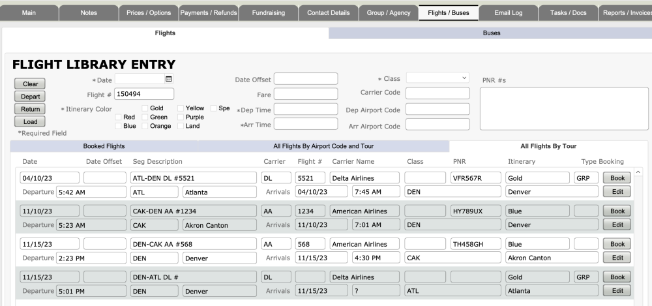
Task: Click inside the PNR #s text area
Action: (564, 109)
